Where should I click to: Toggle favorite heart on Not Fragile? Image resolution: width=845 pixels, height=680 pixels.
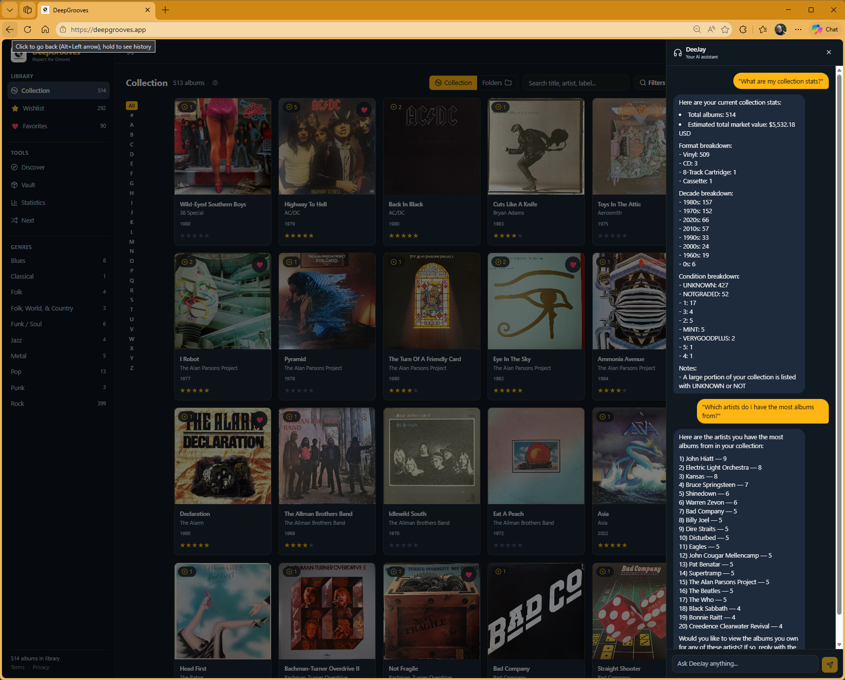pos(469,574)
